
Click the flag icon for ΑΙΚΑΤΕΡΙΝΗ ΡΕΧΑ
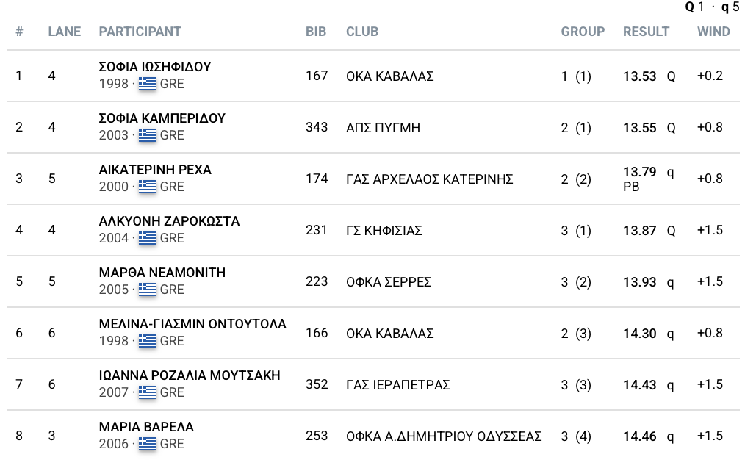[148, 187]
